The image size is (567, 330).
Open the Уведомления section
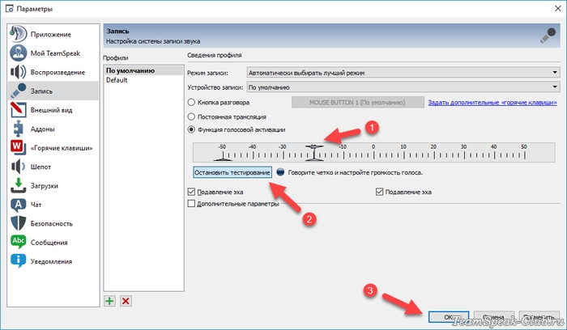click(x=53, y=260)
